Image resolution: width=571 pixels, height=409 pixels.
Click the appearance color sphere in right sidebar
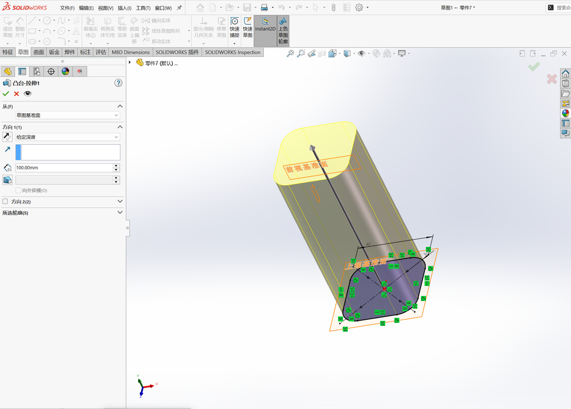565,114
